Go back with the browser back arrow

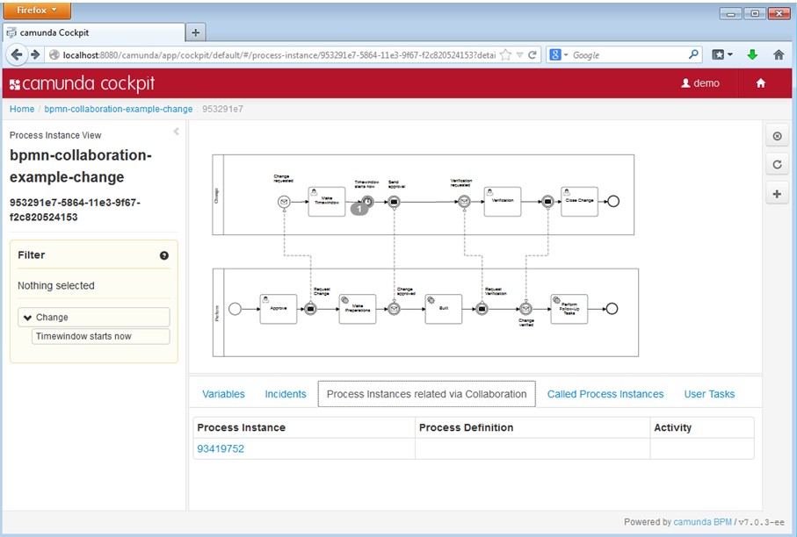pos(17,54)
